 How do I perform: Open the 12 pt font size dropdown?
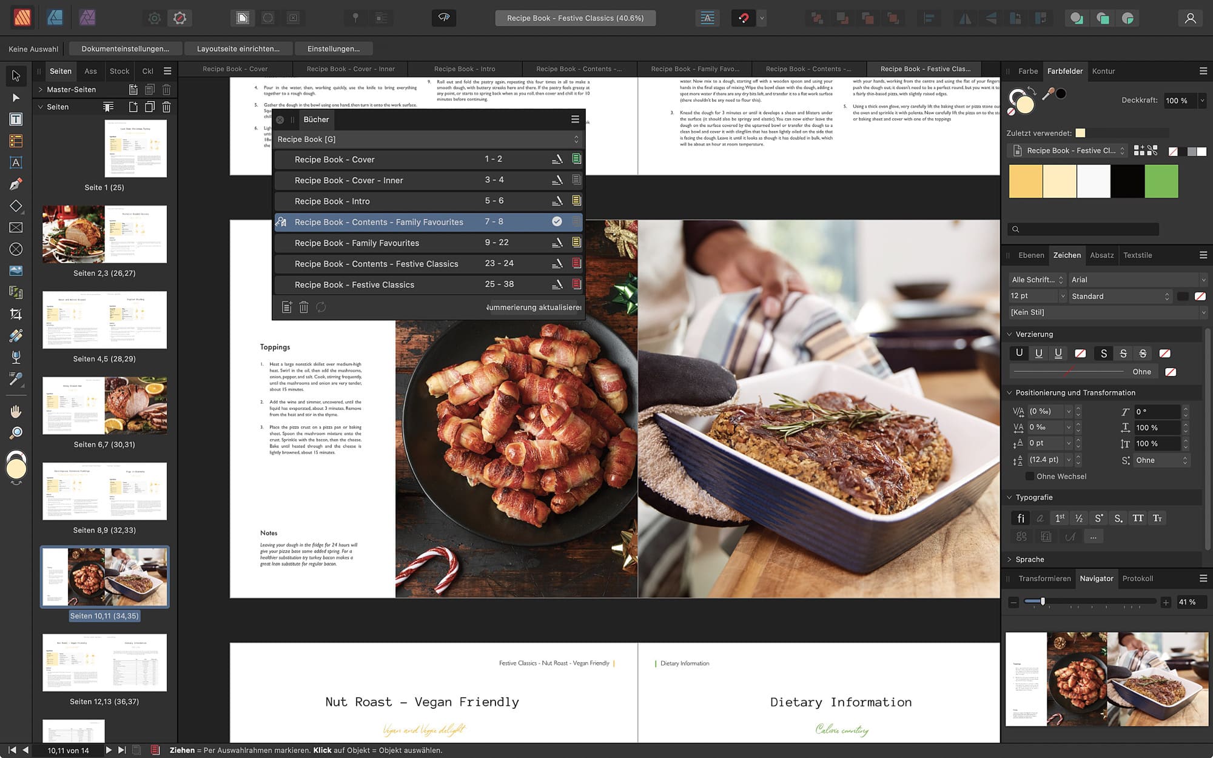[x=1037, y=296]
